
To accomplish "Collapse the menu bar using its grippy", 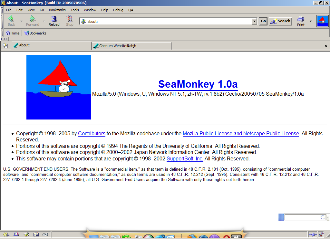I will (x=2, y=10).
